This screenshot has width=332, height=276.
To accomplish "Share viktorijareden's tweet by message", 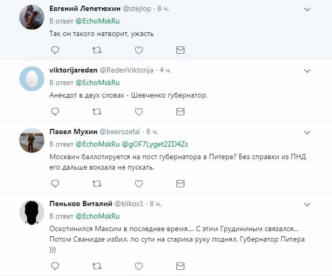I will [180, 112].
